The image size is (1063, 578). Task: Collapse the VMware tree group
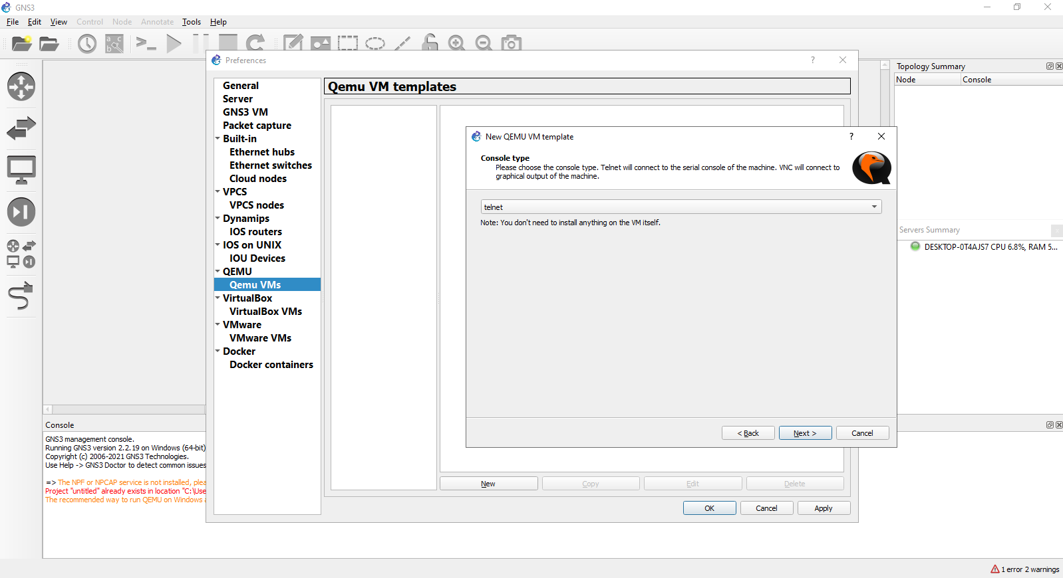click(x=218, y=324)
